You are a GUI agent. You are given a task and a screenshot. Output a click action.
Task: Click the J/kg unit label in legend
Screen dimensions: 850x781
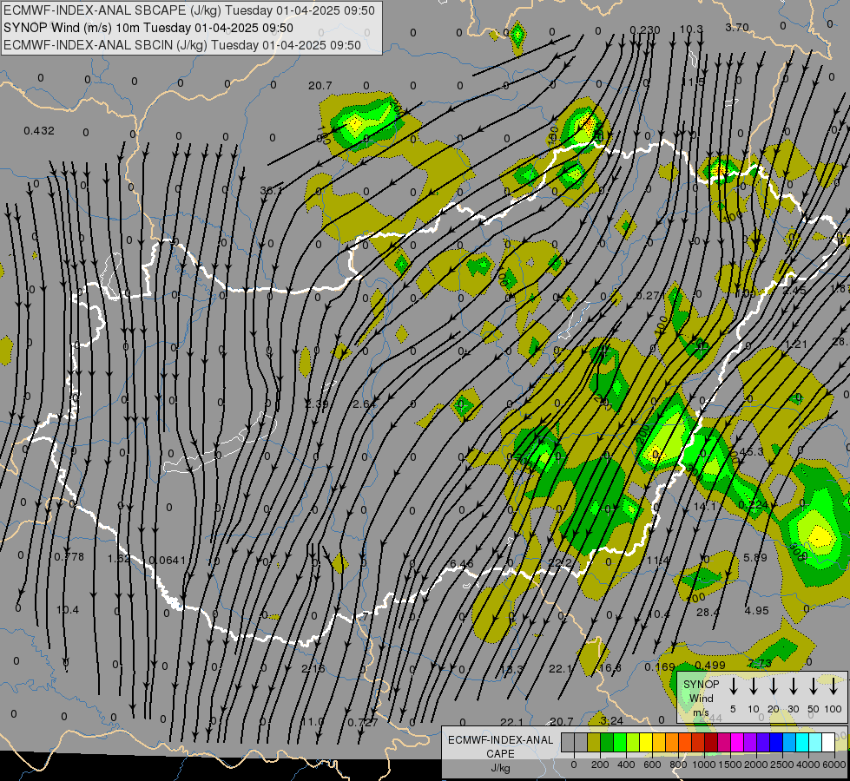click(x=500, y=768)
